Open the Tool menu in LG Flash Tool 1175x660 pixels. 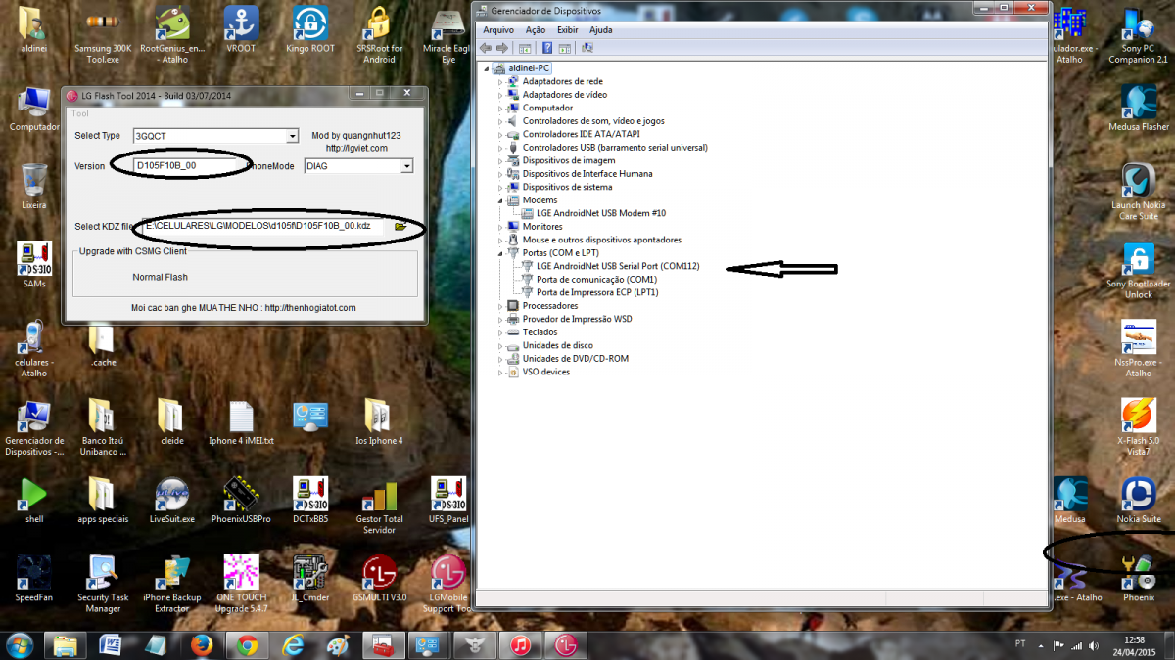click(x=79, y=113)
